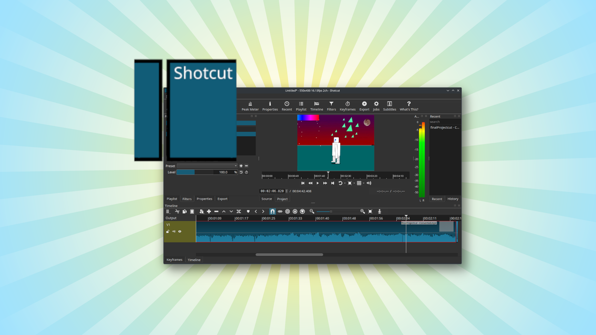Show Recent files via the toolbar clock icon
The width and height of the screenshot is (596, 335).
(x=287, y=106)
